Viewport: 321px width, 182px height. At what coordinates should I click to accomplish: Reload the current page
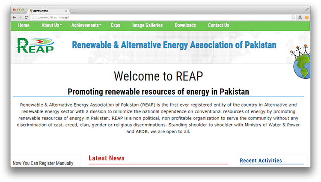(x=26, y=17)
